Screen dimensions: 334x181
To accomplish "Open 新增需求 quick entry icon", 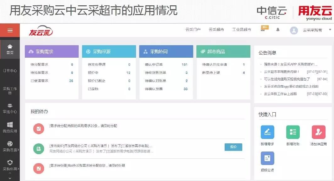I will point(267,132).
